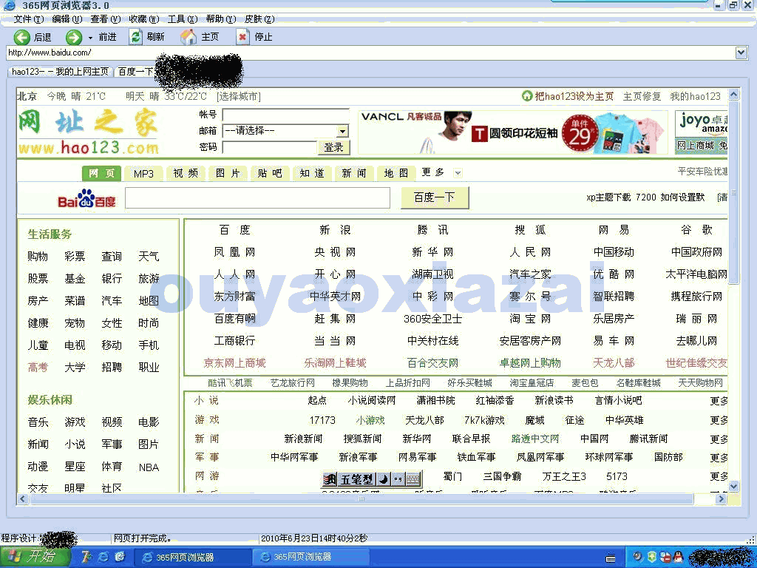Click the Stop loading icon
Image resolution: width=757 pixels, height=568 pixels.
pos(242,37)
